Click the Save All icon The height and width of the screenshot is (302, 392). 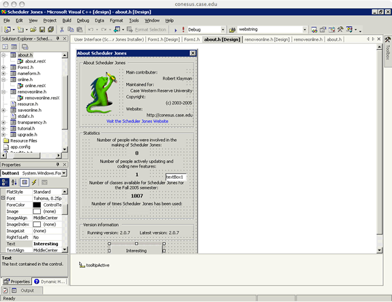50,29
